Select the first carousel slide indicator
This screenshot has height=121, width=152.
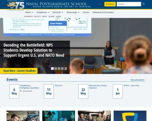click(x=52, y=69)
